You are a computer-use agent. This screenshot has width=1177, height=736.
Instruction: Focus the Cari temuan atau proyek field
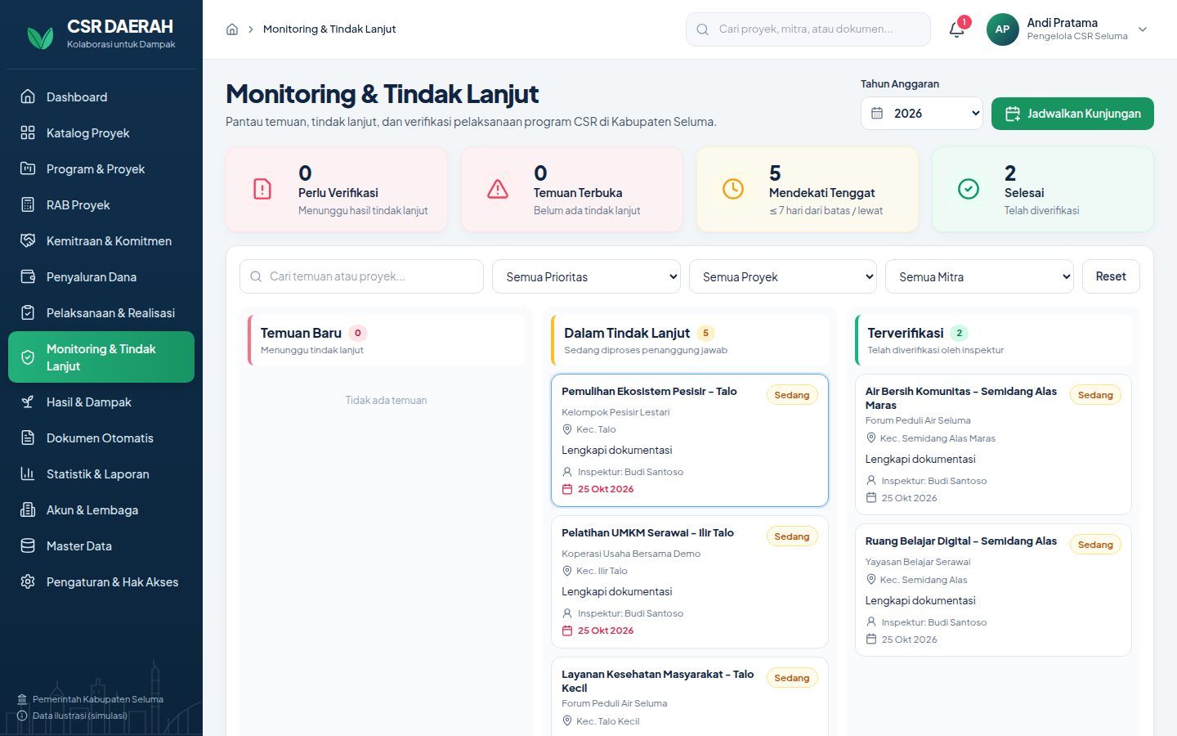tap(361, 276)
